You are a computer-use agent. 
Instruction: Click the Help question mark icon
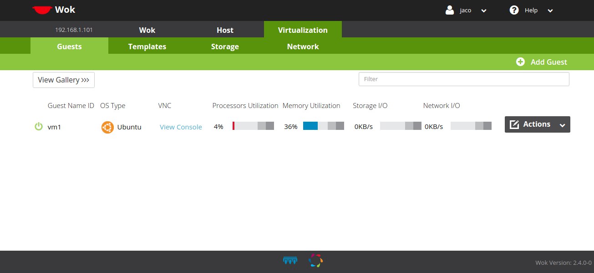coord(514,10)
